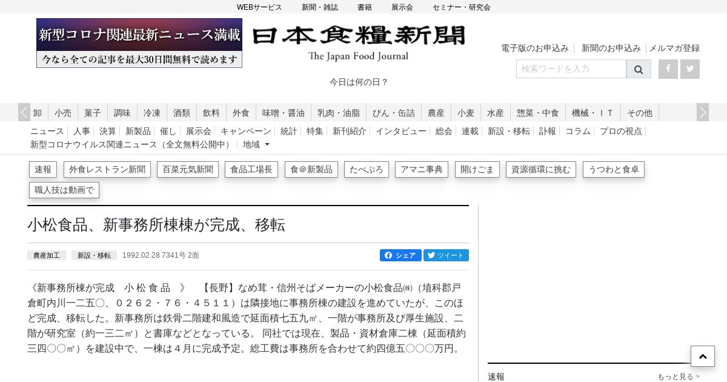Open インタビュー in sub navigation
The width and height of the screenshot is (727, 382).
(401, 131)
